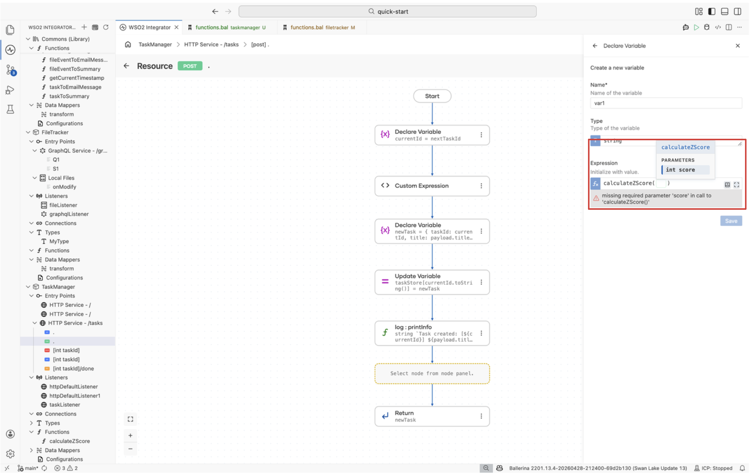Select fileEventToSummary function
This screenshot has width=750, height=474.
pos(75,69)
